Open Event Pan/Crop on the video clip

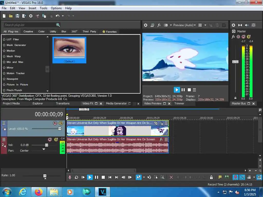click(156, 123)
